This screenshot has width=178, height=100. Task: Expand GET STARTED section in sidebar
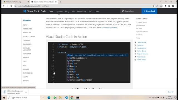pos(28,29)
